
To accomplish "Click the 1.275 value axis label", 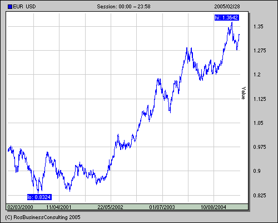I will (x=260, y=51).
